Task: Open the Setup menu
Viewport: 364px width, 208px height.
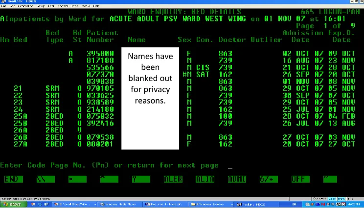Action: click(41, 6)
